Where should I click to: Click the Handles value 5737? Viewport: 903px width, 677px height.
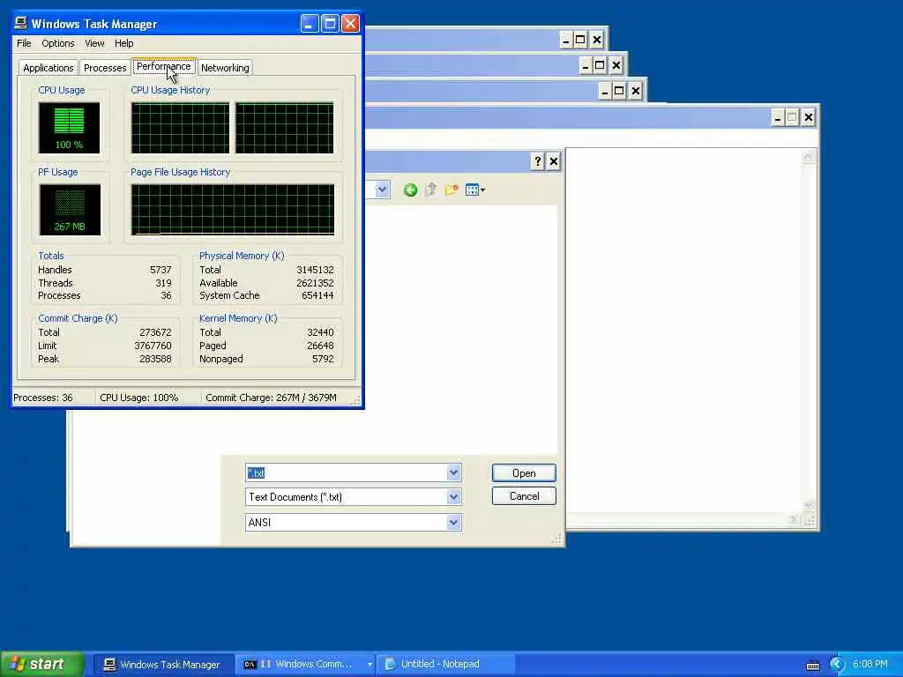pyautogui.click(x=160, y=270)
